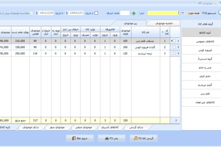Click the 1399/01/01 from-date field
Screen dimensions: 221x147
[x=76, y=13]
